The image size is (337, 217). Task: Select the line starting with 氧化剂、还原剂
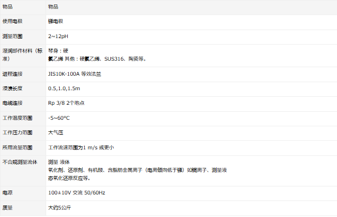137,170
